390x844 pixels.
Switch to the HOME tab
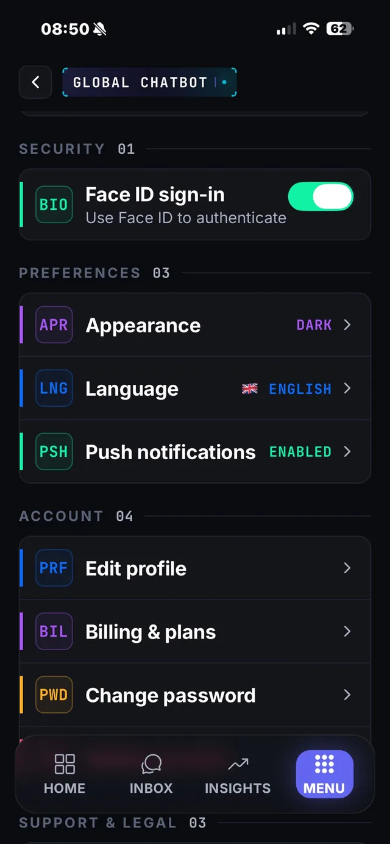(x=65, y=774)
